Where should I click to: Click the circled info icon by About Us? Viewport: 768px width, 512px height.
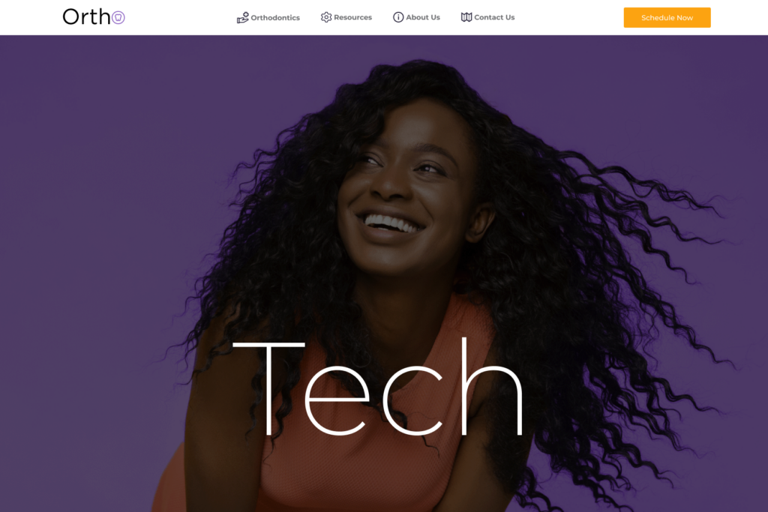[x=398, y=17]
